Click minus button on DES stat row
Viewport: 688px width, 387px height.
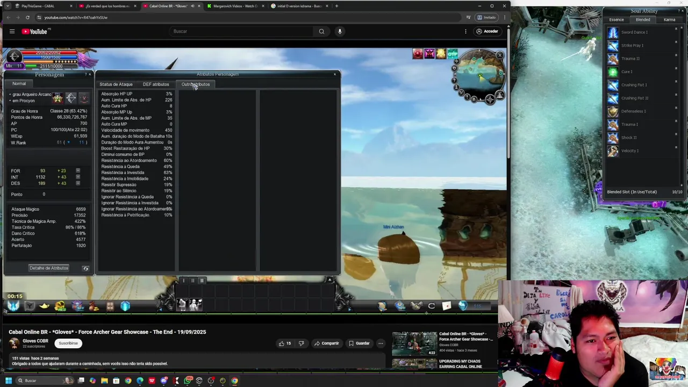click(78, 183)
